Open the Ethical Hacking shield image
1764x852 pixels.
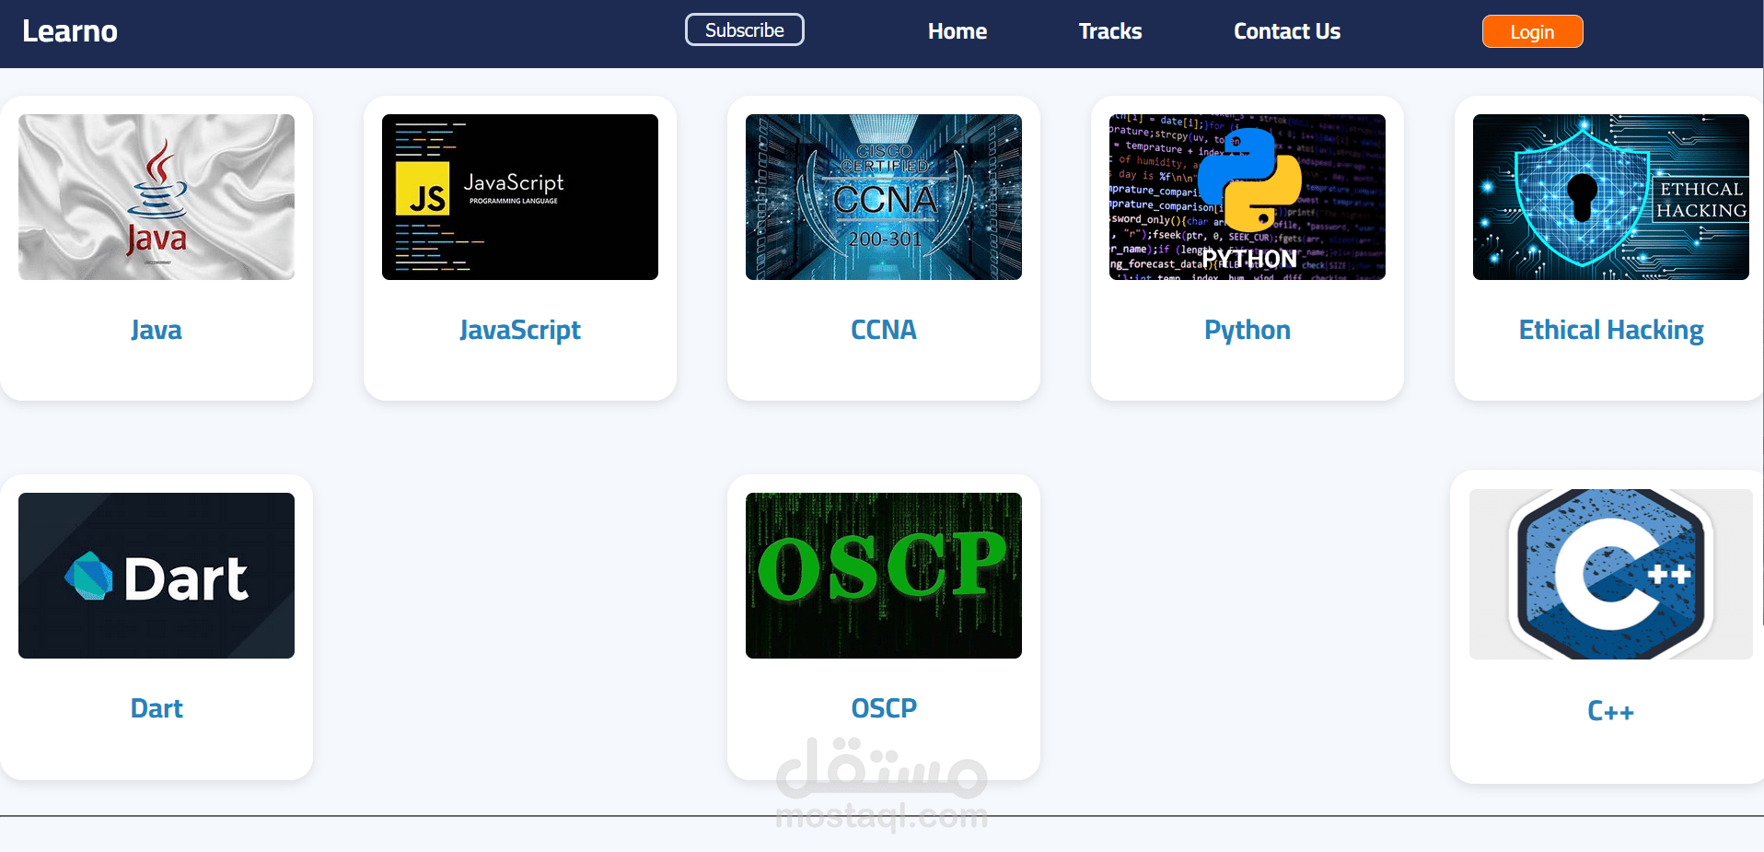[1611, 197]
